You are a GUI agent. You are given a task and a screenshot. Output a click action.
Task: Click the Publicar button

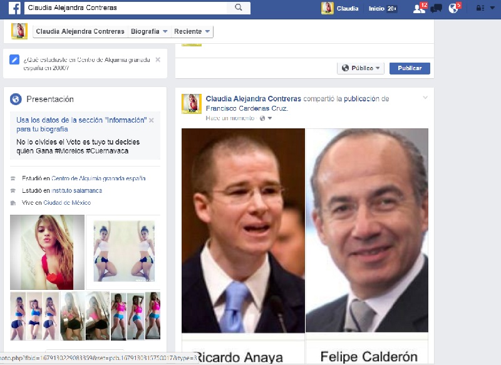pos(410,68)
